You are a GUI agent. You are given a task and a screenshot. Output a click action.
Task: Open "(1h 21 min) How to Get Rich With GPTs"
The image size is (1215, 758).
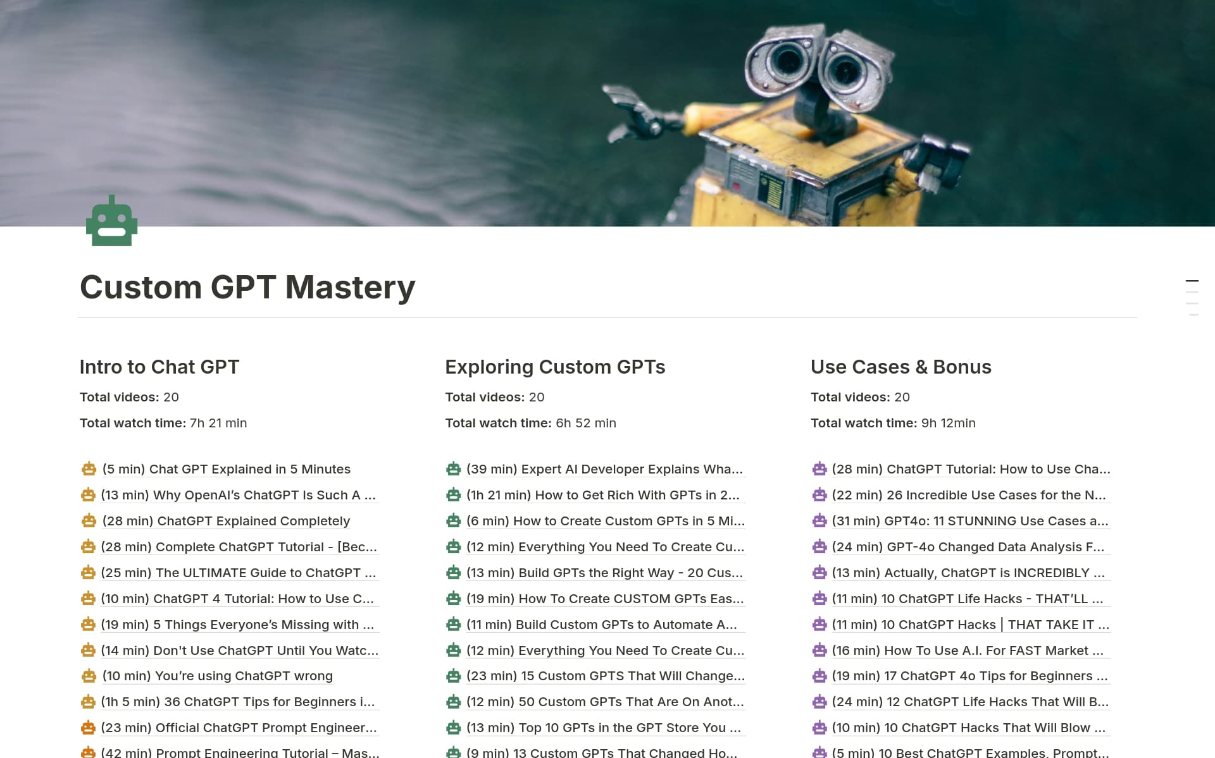[x=604, y=495]
